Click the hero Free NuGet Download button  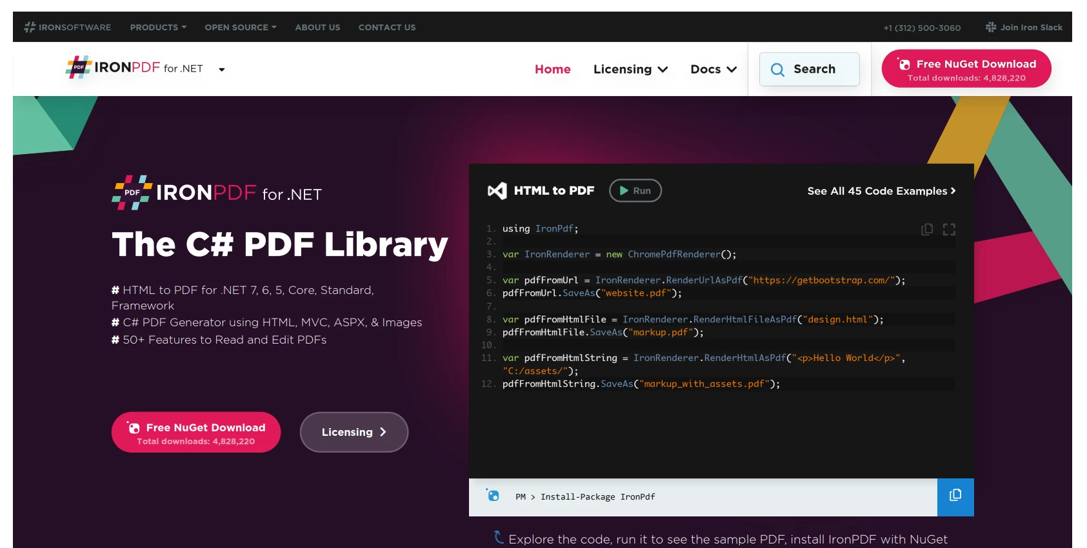tap(196, 432)
